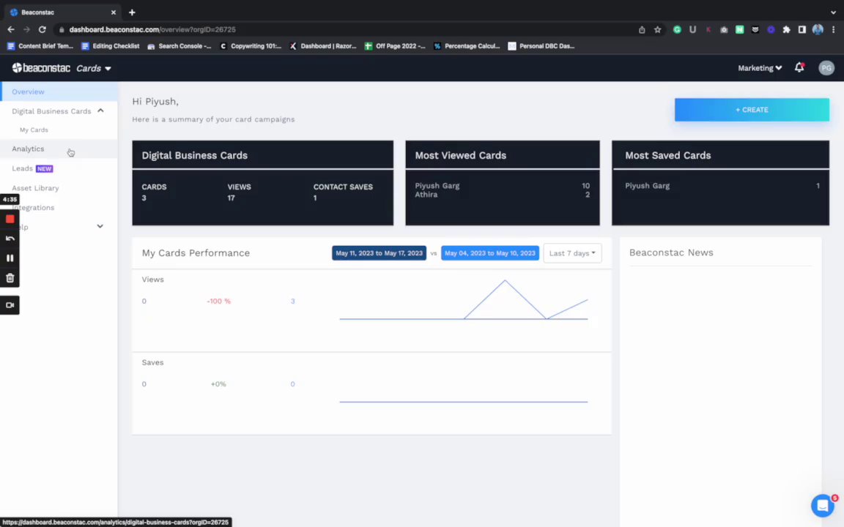Open the Chrome profile avatar

point(818,29)
